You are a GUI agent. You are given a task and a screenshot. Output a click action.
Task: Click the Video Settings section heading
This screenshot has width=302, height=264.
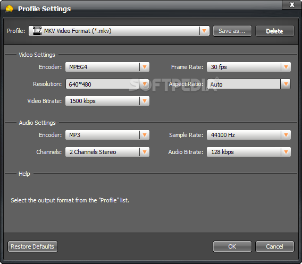point(37,55)
